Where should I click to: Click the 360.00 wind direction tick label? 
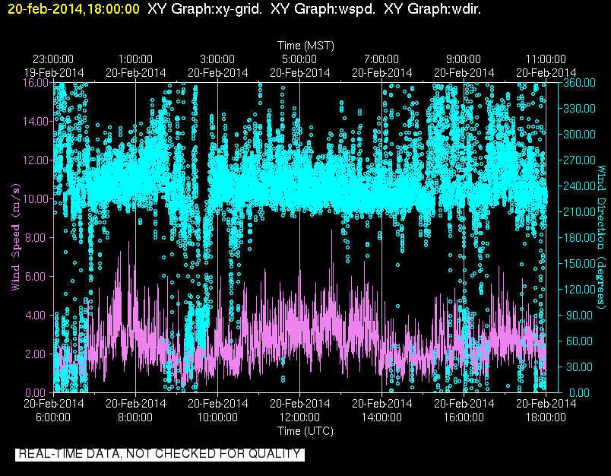pos(579,83)
